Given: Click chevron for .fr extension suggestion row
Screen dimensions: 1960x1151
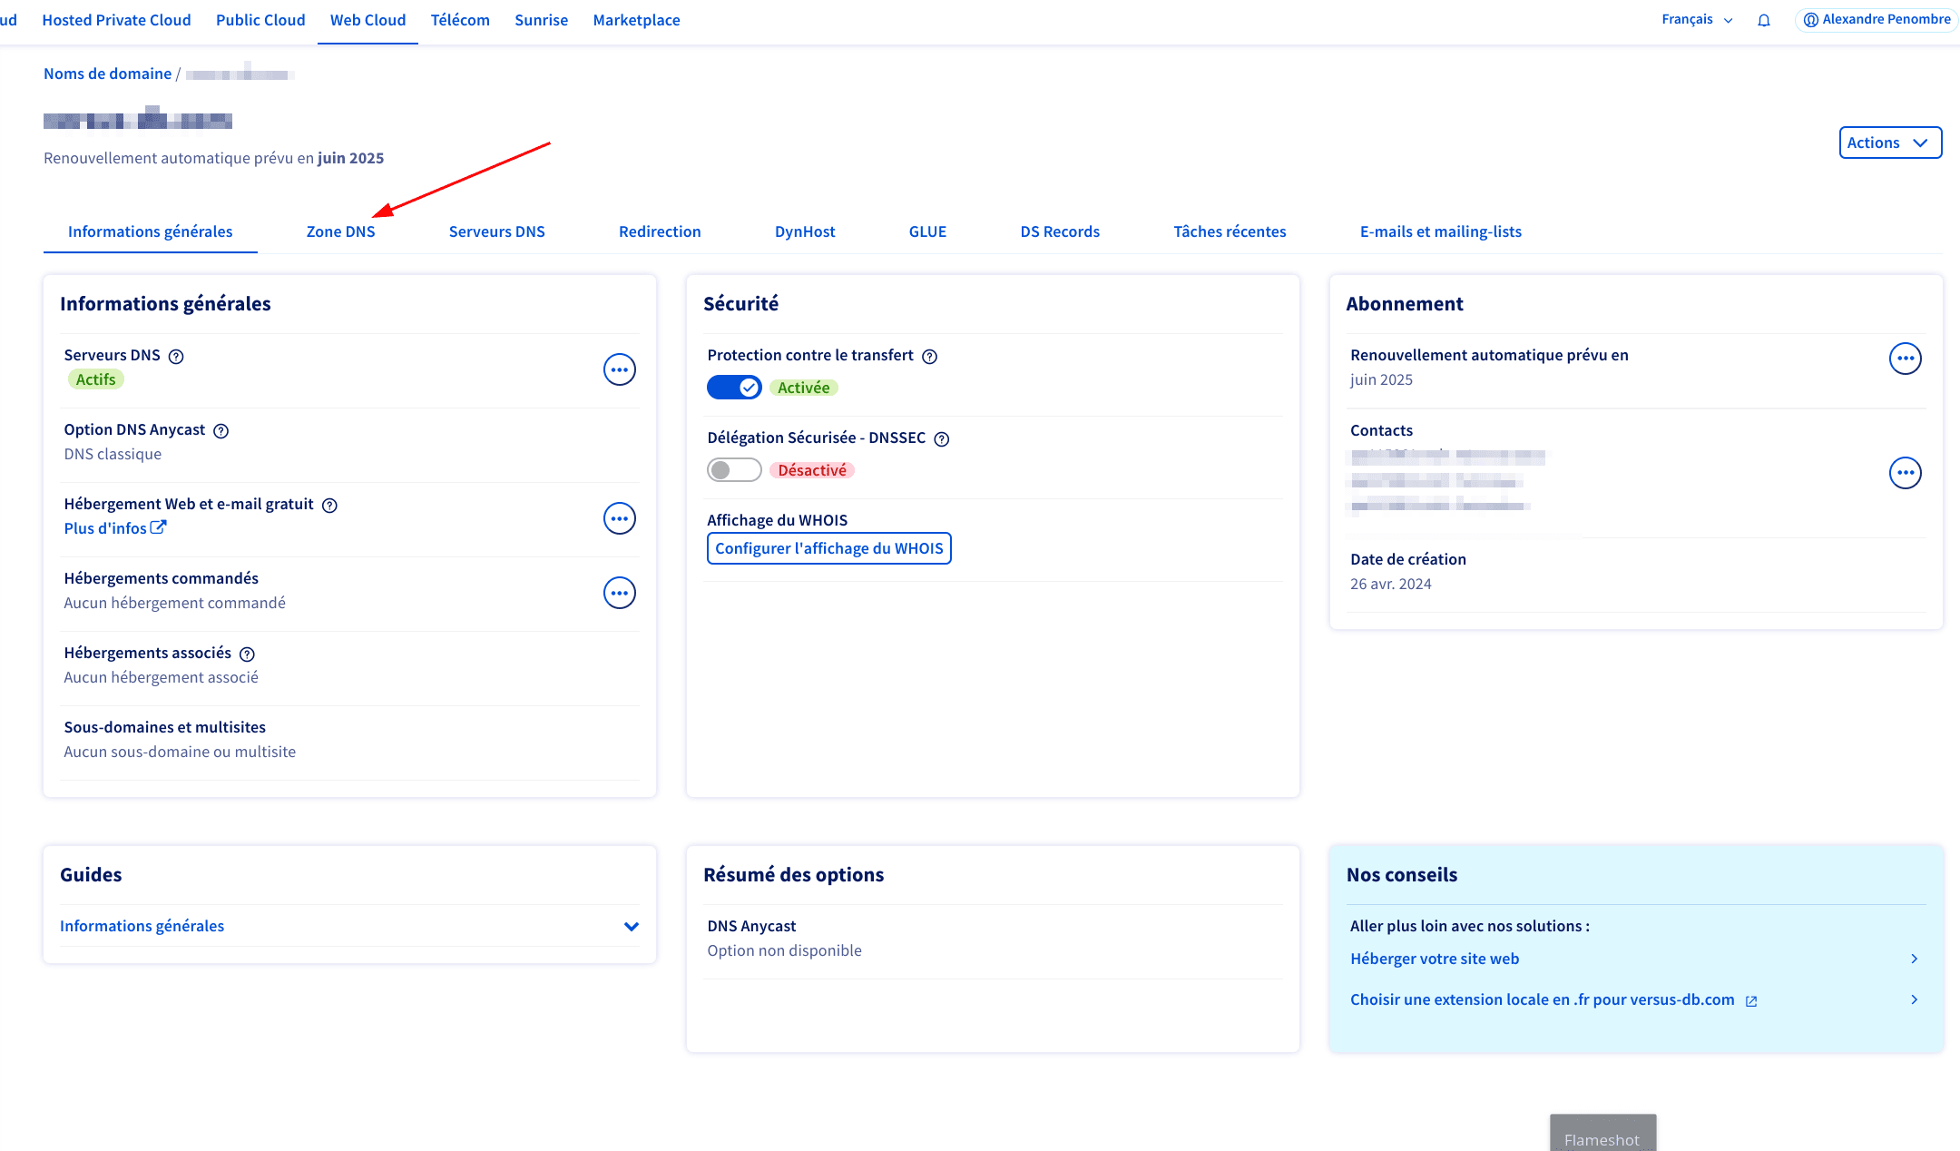Looking at the screenshot, I should tap(1915, 1000).
